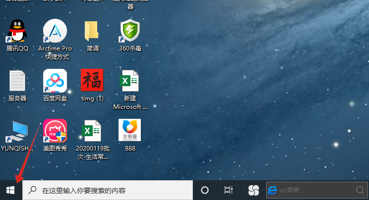Select the 20200119批次 Excel file icon

[91, 131]
